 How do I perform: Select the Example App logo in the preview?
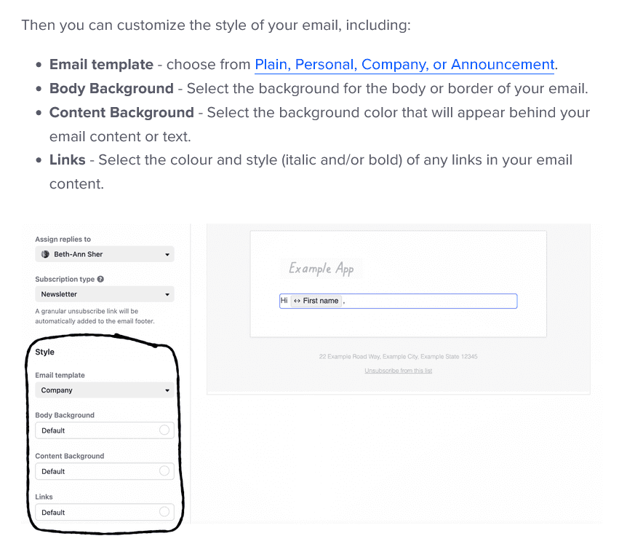322,269
